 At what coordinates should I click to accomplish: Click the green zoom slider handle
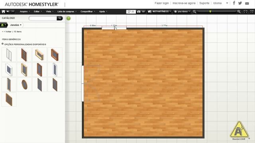(210, 12)
